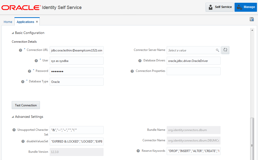The height and width of the screenshot is (160, 258).
Task: Click the help icon next to User field
Action: pyautogui.click(x=36, y=60)
